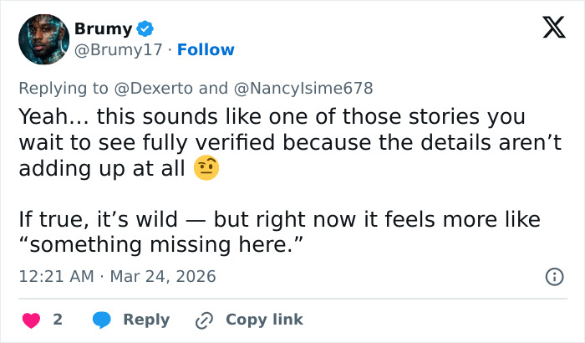Click the reply speech bubble icon
The width and height of the screenshot is (585, 343).
point(102,320)
